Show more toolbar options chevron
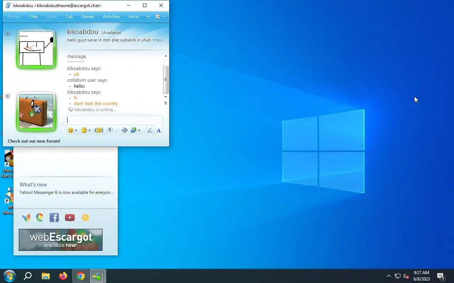454x283 pixels. click(148, 17)
